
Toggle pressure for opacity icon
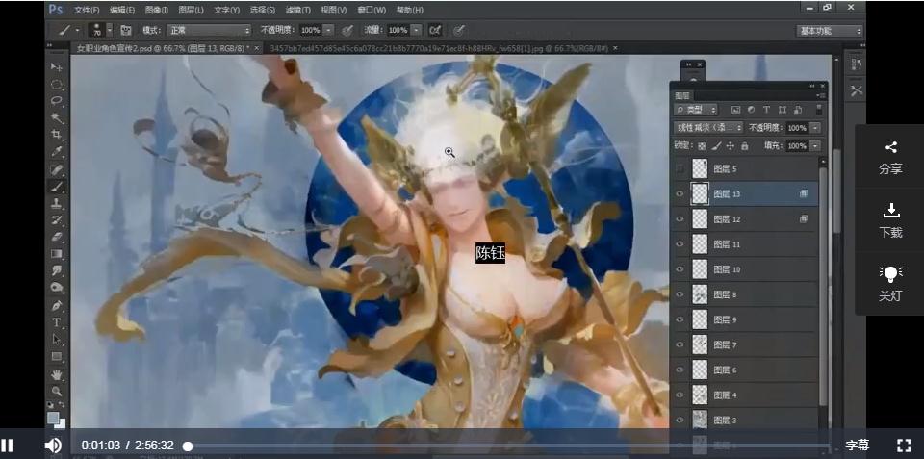347,30
